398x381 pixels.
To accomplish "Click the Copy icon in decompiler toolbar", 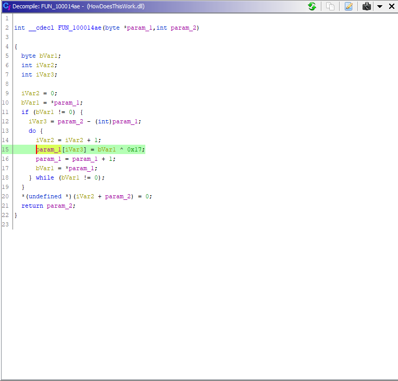I will [x=330, y=6].
